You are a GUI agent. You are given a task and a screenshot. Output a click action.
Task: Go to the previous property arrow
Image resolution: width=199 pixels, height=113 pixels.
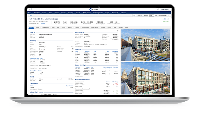click(168, 16)
